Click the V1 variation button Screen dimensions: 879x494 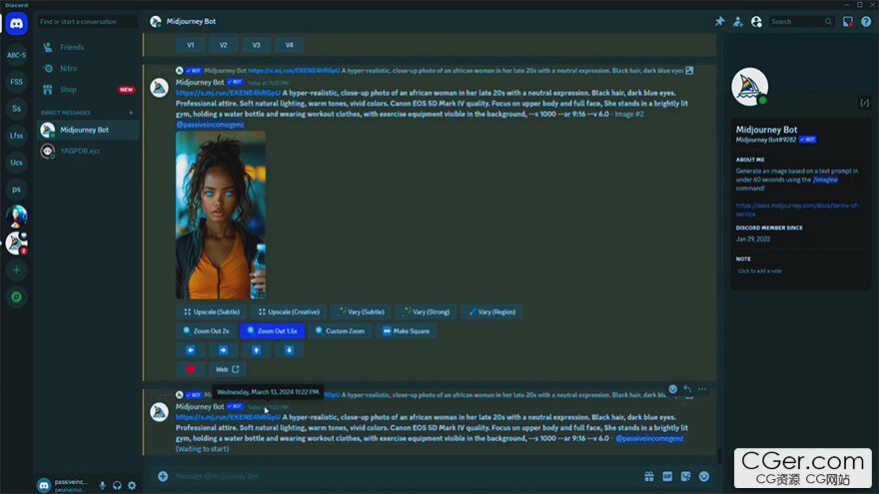tap(191, 45)
